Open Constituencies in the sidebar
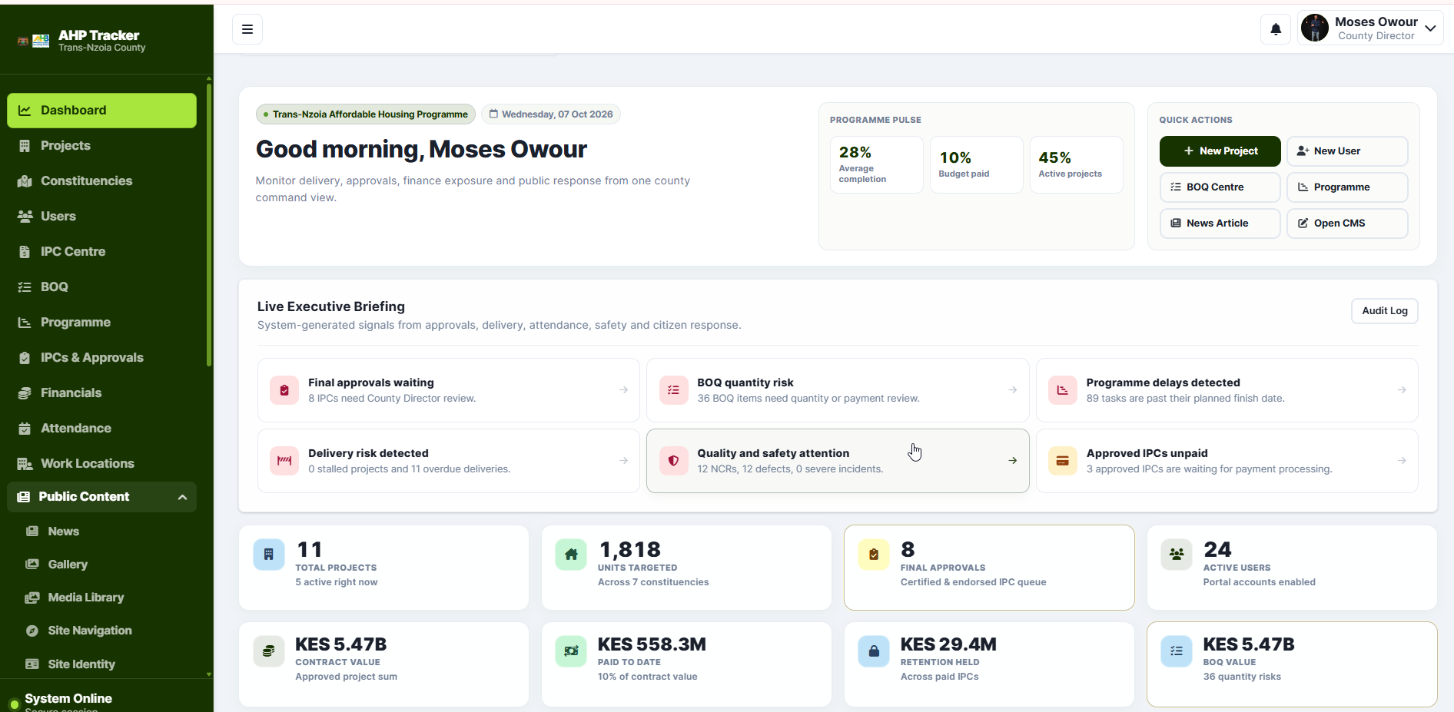 pos(101,181)
